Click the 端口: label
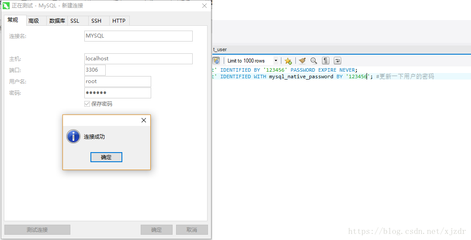Viewport: 471px width, 240px height. click(15, 70)
